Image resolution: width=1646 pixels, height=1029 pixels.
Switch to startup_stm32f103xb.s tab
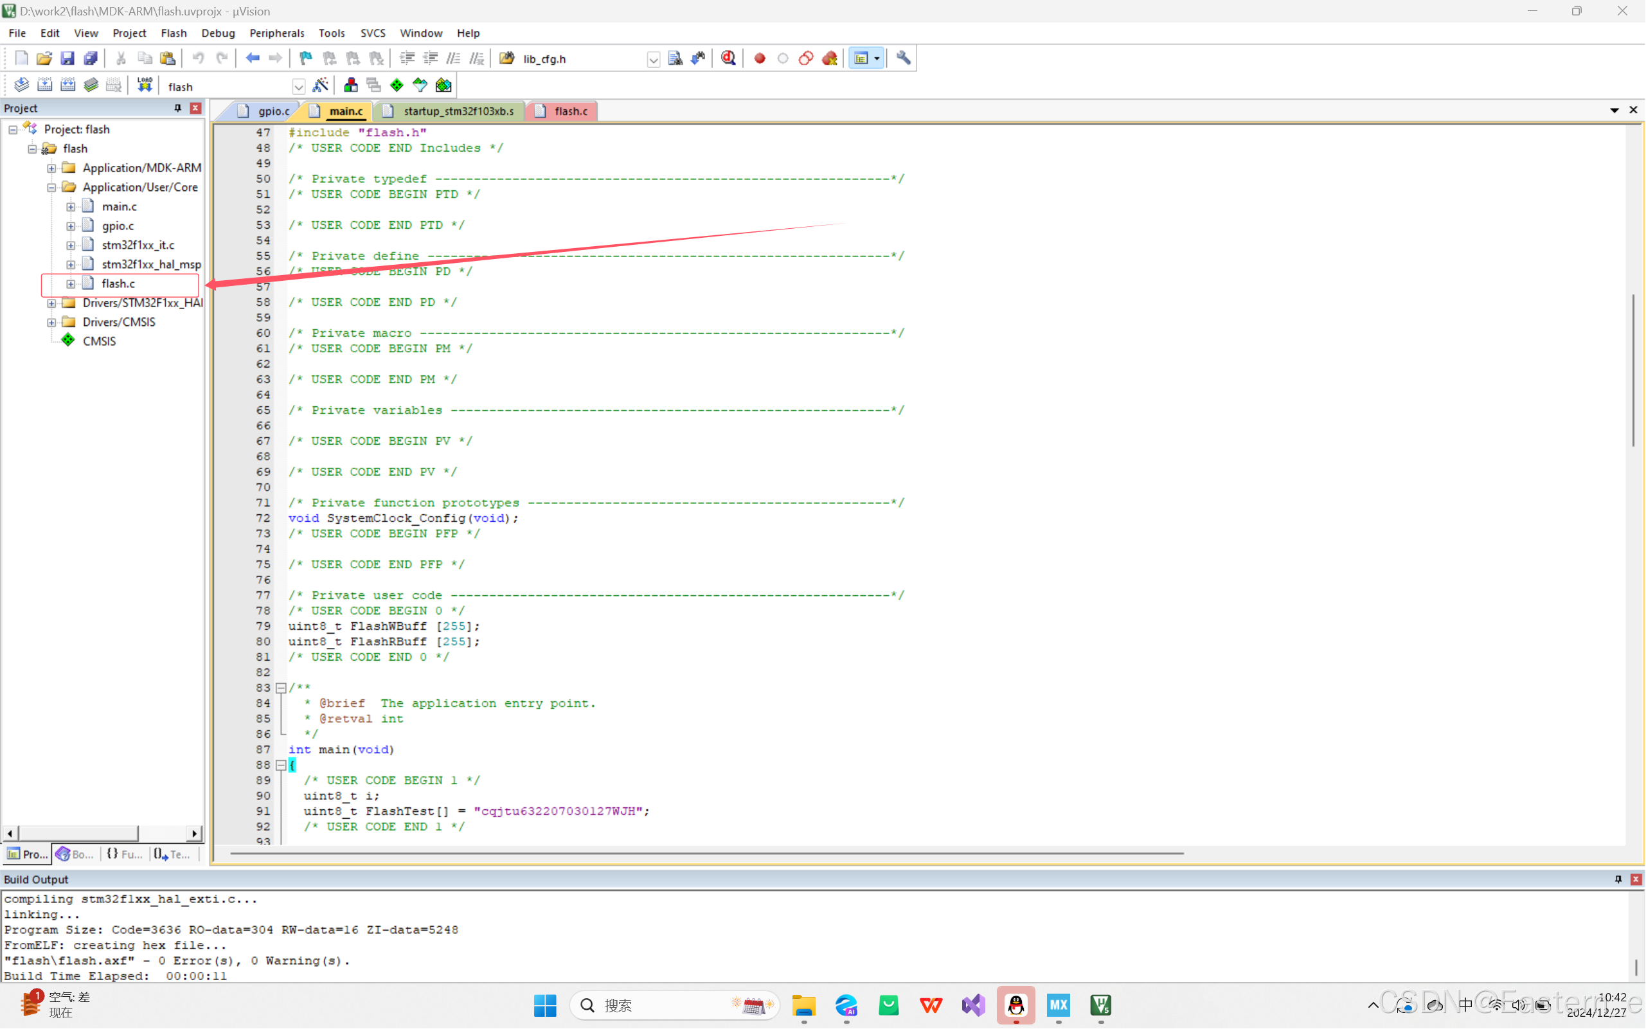(x=457, y=111)
